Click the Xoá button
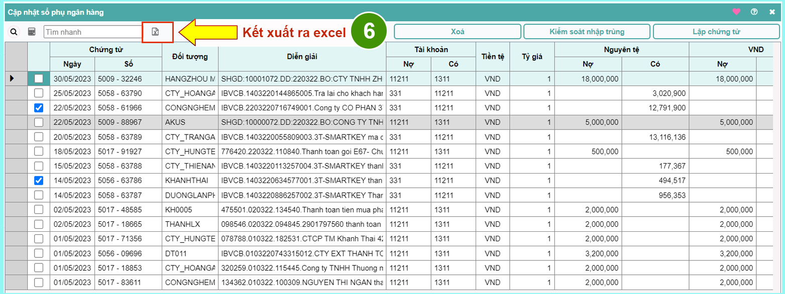 (x=457, y=32)
